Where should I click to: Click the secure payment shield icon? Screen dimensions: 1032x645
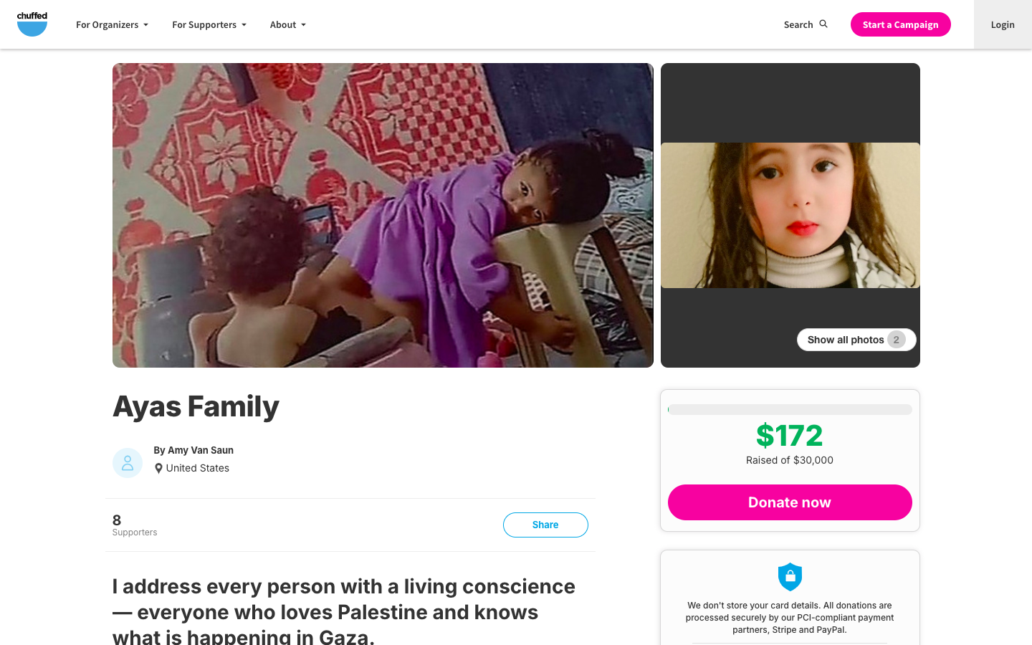pyautogui.click(x=790, y=577)
